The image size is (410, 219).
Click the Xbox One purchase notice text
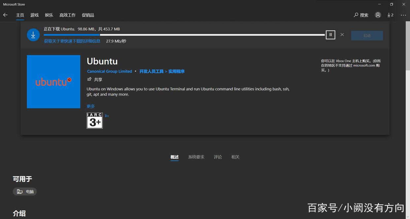351,65
